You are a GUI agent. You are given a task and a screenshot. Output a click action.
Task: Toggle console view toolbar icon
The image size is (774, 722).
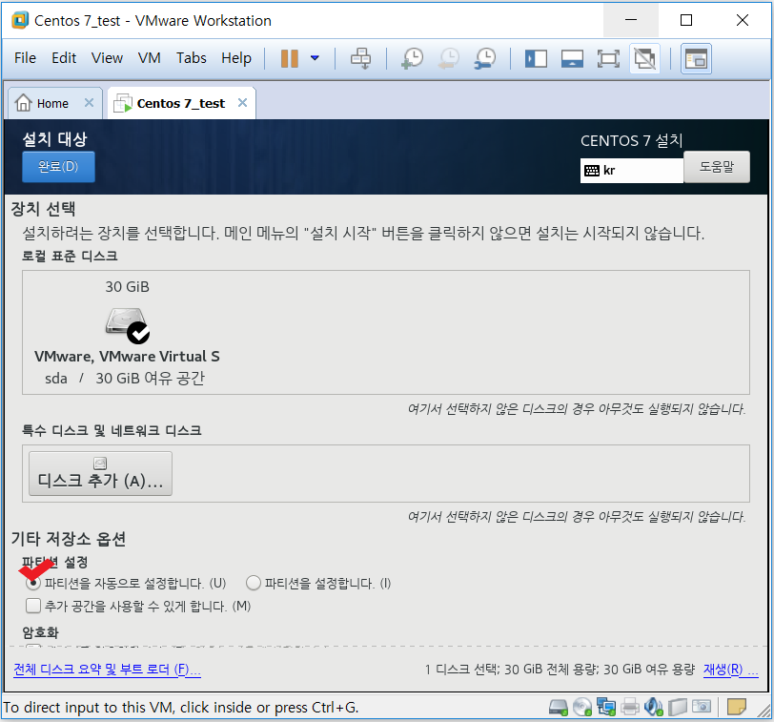pos(696,59)
